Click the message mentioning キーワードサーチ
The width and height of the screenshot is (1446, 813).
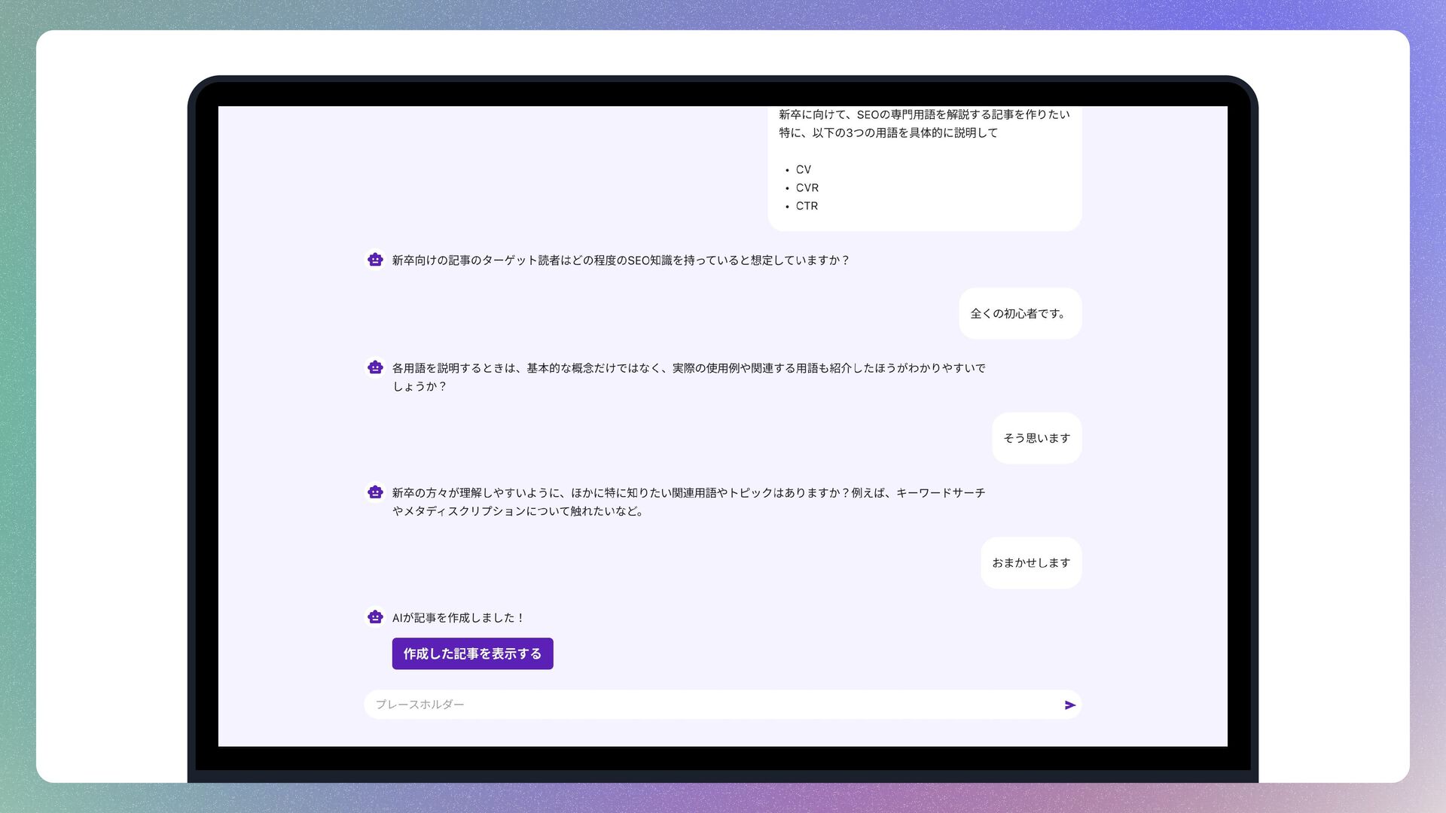(688, 493)
